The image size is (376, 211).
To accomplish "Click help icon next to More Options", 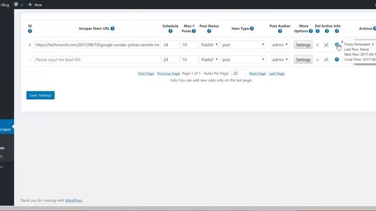I will pos(311,31).
